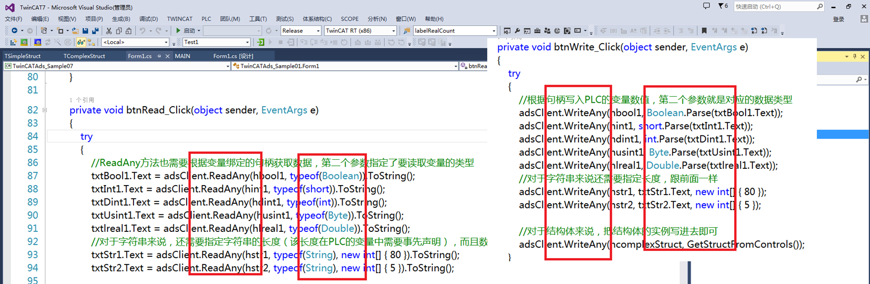Open the SCOPE menu
The image size is (870, 284).
tap(350, 19)
